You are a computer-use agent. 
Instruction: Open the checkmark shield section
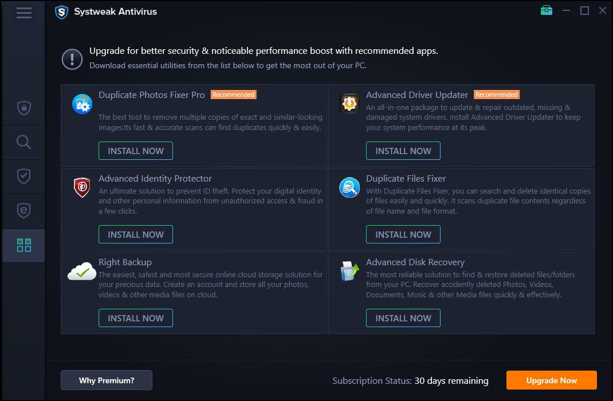(x=23, y=176)
